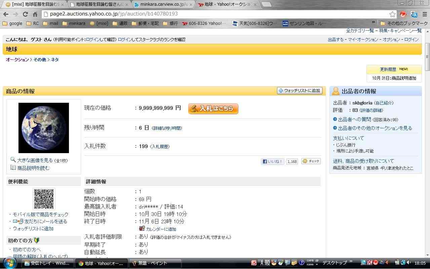Click 友だちにメールを送る mail link

point(40,221)
